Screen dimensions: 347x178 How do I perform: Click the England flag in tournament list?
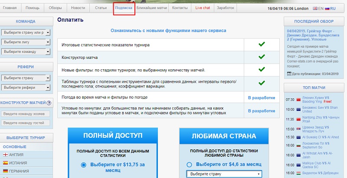tap(5, 155)
